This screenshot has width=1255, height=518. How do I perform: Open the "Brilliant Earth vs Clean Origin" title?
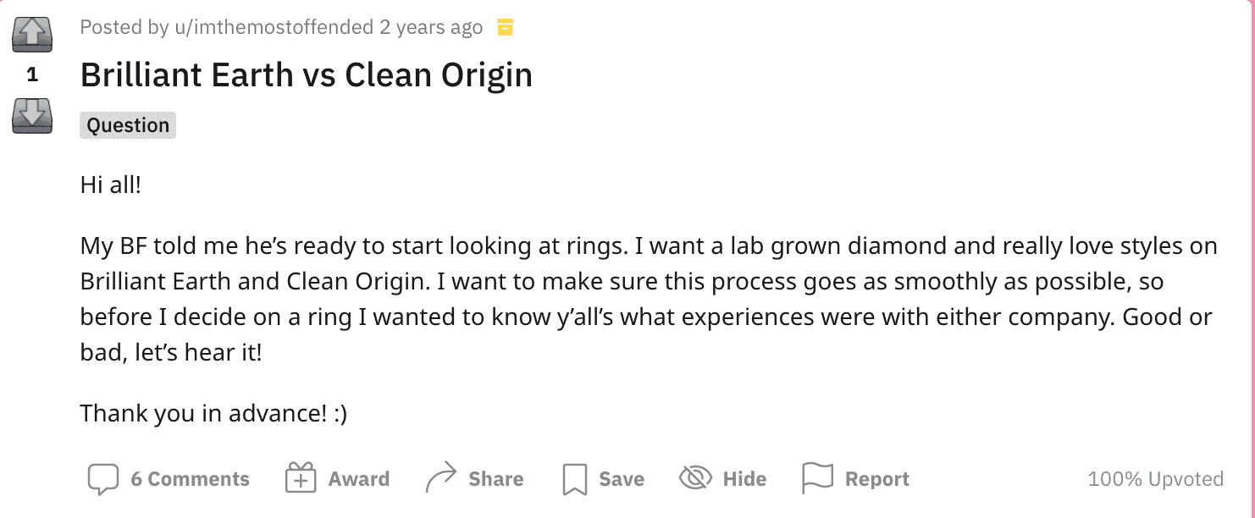tap(306, 75)
